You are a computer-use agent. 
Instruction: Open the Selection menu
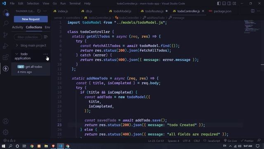click(33, 3)
